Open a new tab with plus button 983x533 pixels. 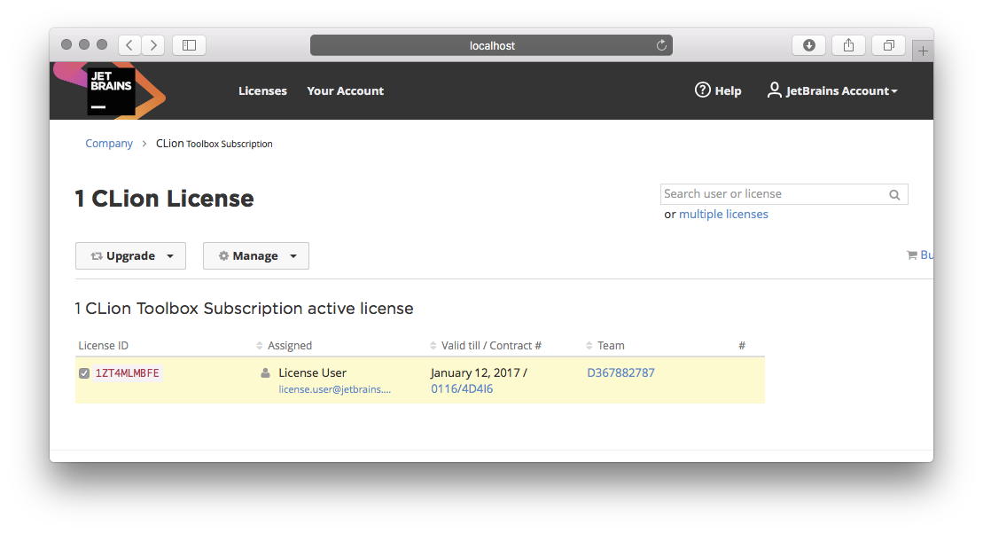click(923, 51)
